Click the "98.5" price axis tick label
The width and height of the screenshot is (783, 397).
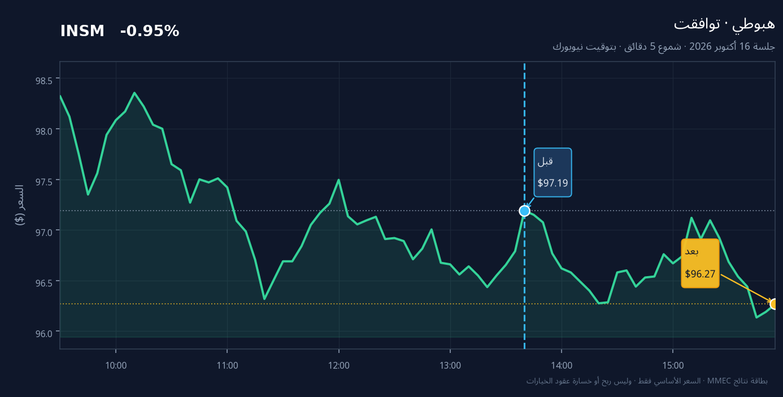point(43,80)
